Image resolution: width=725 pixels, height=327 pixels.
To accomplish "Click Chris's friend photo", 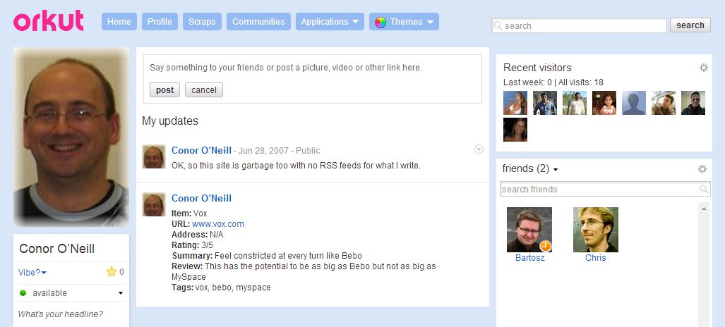I will tap(596, 230).
